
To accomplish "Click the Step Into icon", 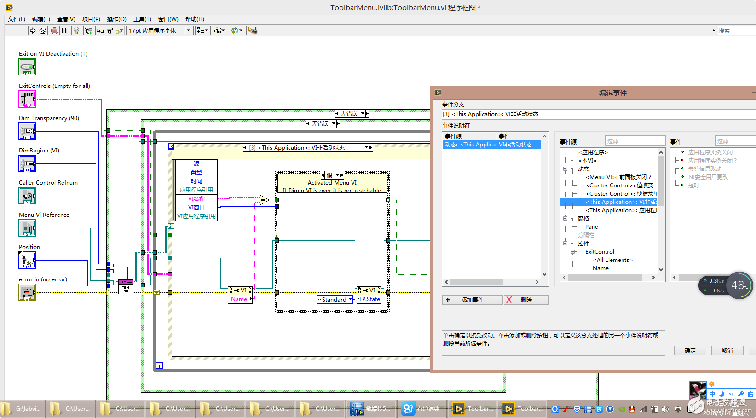I will click(x=100, y=30).
